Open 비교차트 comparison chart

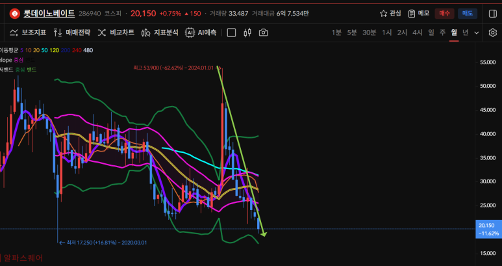[116, 33]
